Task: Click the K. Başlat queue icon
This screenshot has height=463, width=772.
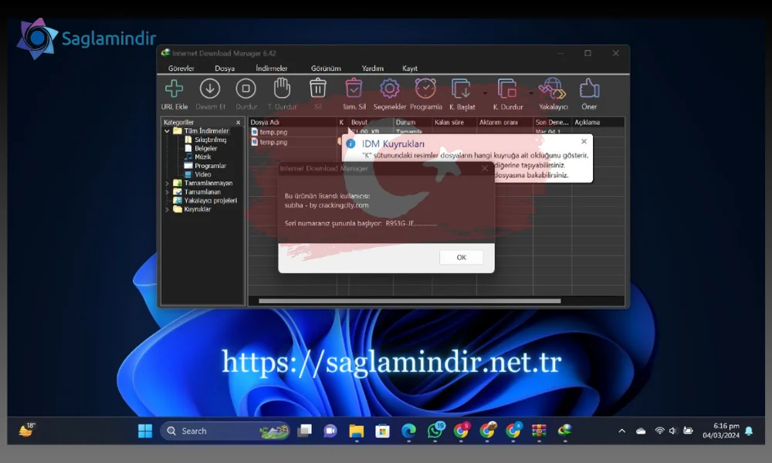Action: tap(462, 89)
